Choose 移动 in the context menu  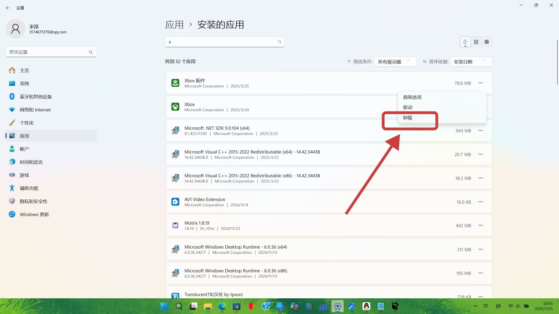tap(407, 107)
